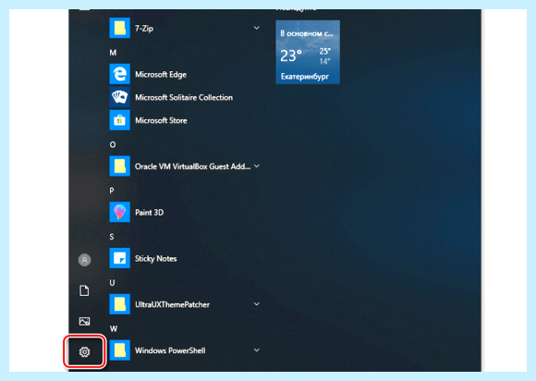Click the Microsoft Edge icon

pyautogui.click(x=119, y=74)
